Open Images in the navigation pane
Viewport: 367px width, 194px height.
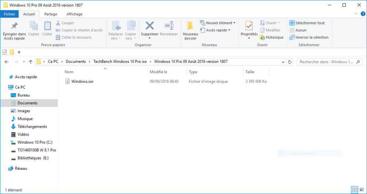coord(24,111)
